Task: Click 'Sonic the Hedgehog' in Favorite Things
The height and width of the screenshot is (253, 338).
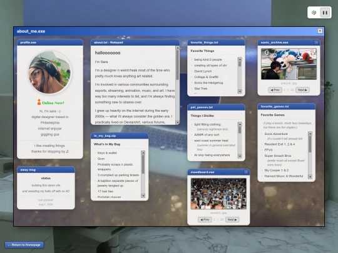Action: (208, 83)
